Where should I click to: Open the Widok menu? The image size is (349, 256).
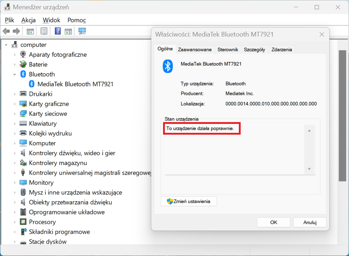[x=51, y=20]
